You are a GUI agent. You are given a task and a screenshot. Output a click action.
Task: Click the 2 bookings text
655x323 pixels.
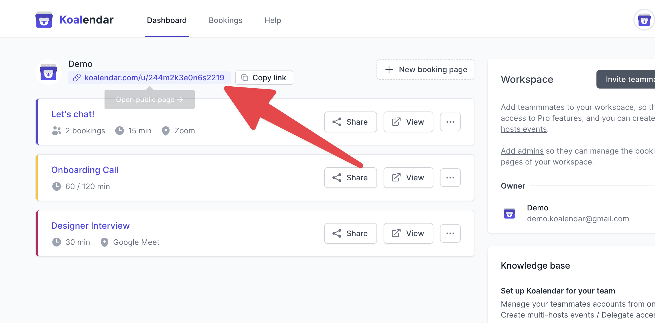[85, 131]
